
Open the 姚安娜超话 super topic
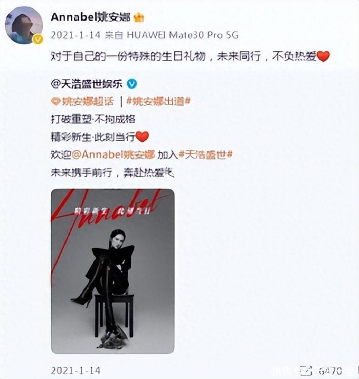pyautogui.click(x=88, y=102)
